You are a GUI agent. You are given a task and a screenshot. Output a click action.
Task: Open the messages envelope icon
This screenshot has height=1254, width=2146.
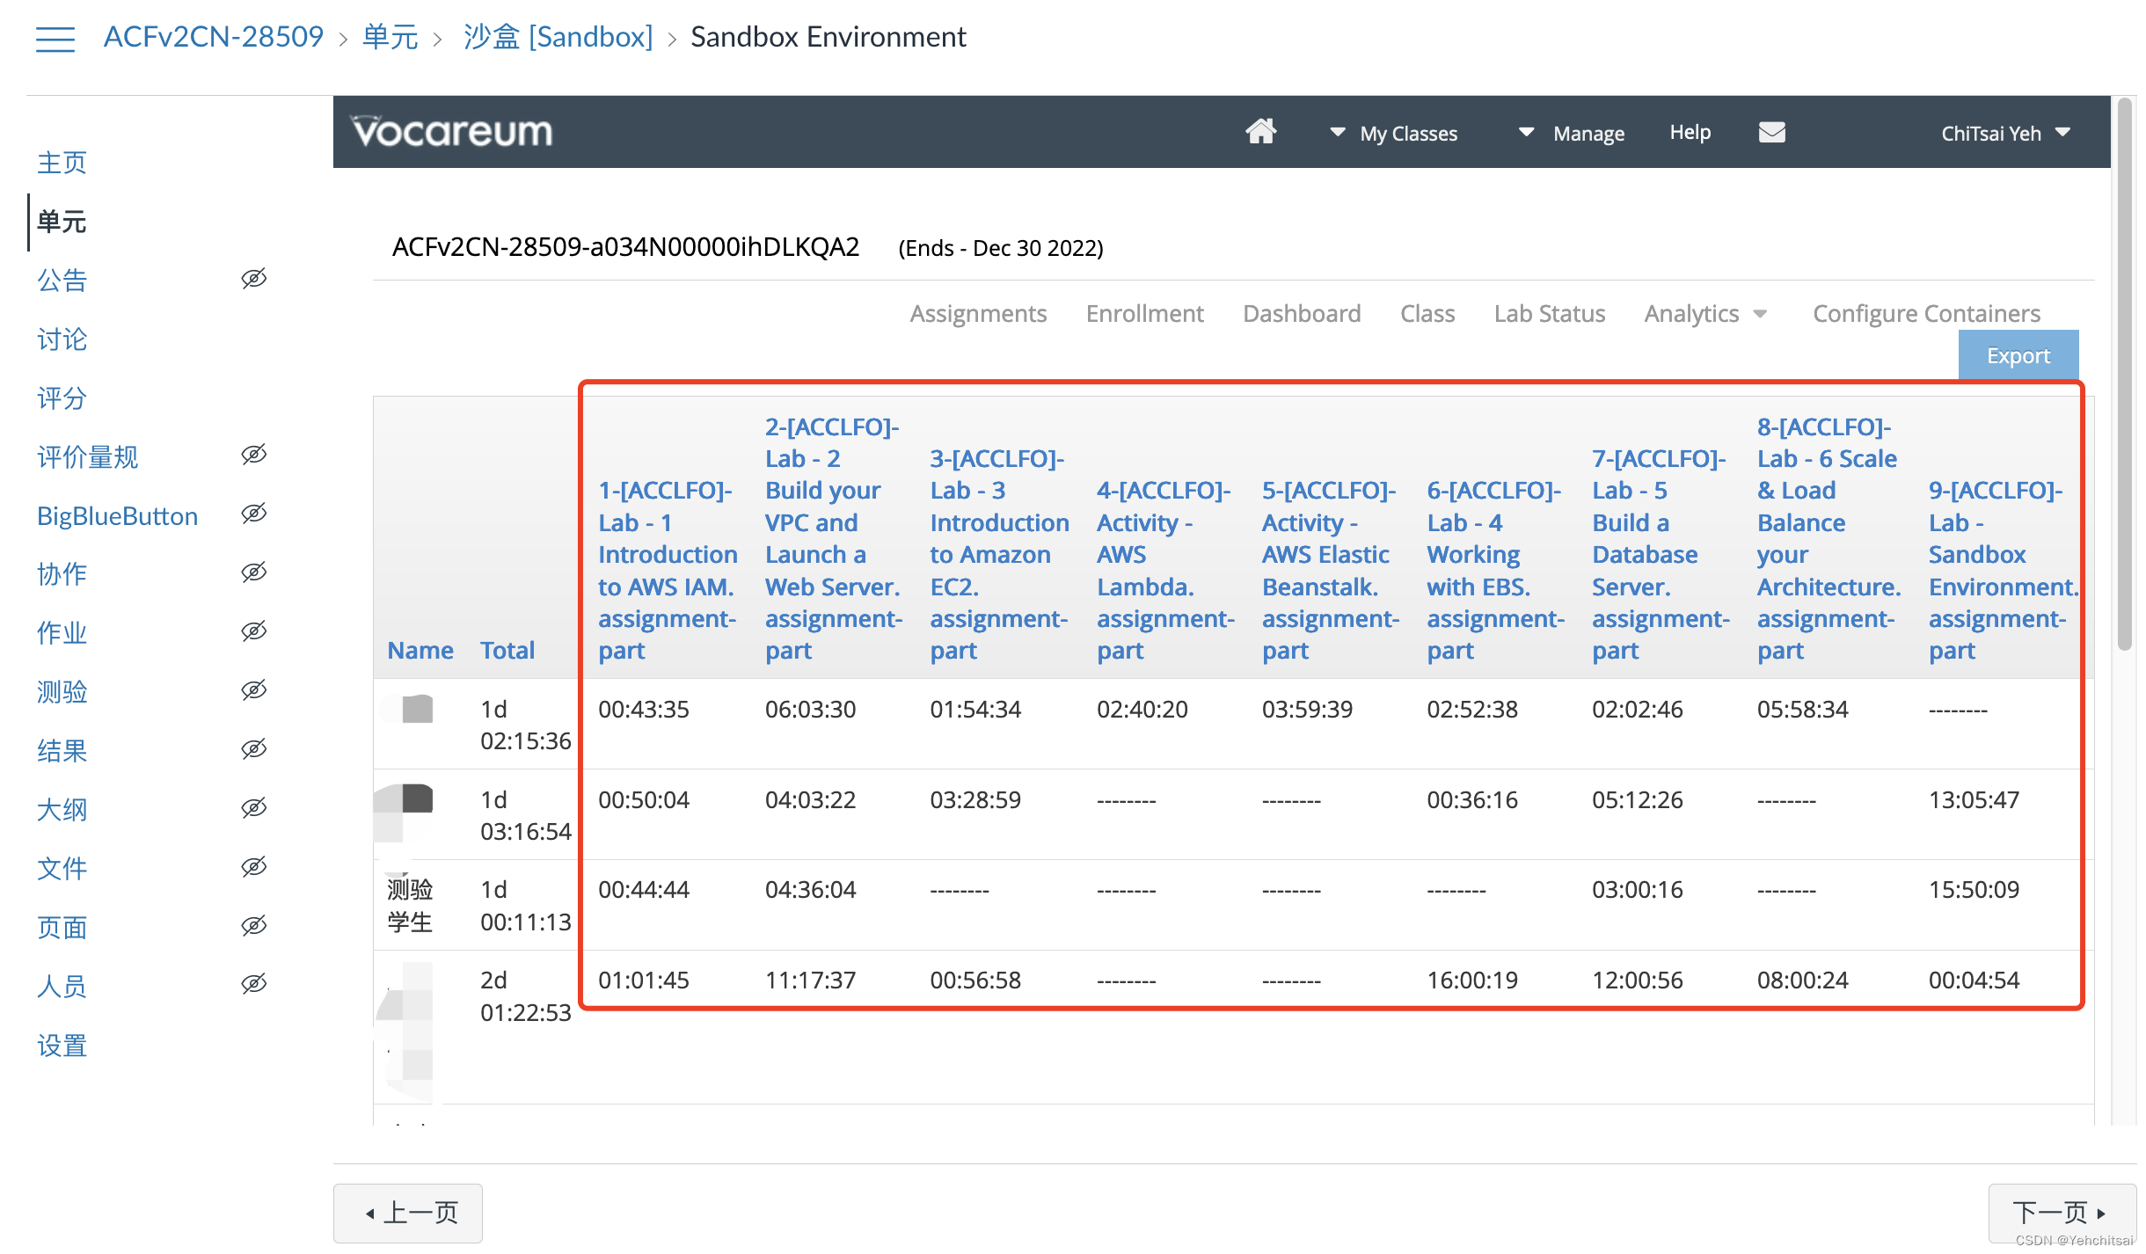[x=1771, y=132]
